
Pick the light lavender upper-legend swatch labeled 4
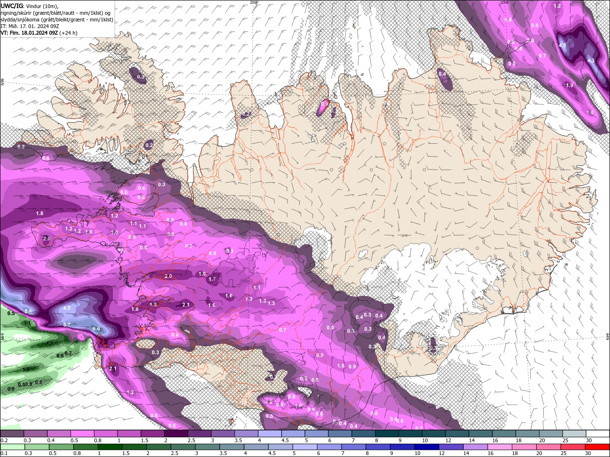270,434
